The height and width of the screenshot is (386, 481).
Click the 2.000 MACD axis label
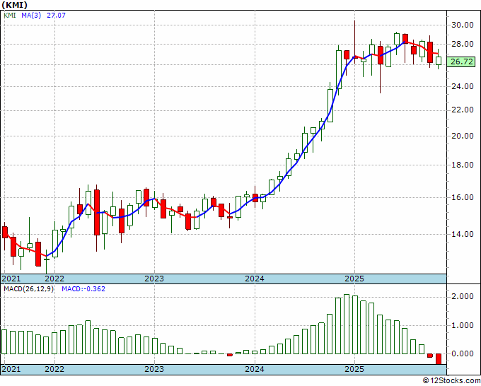click(463, 296)
